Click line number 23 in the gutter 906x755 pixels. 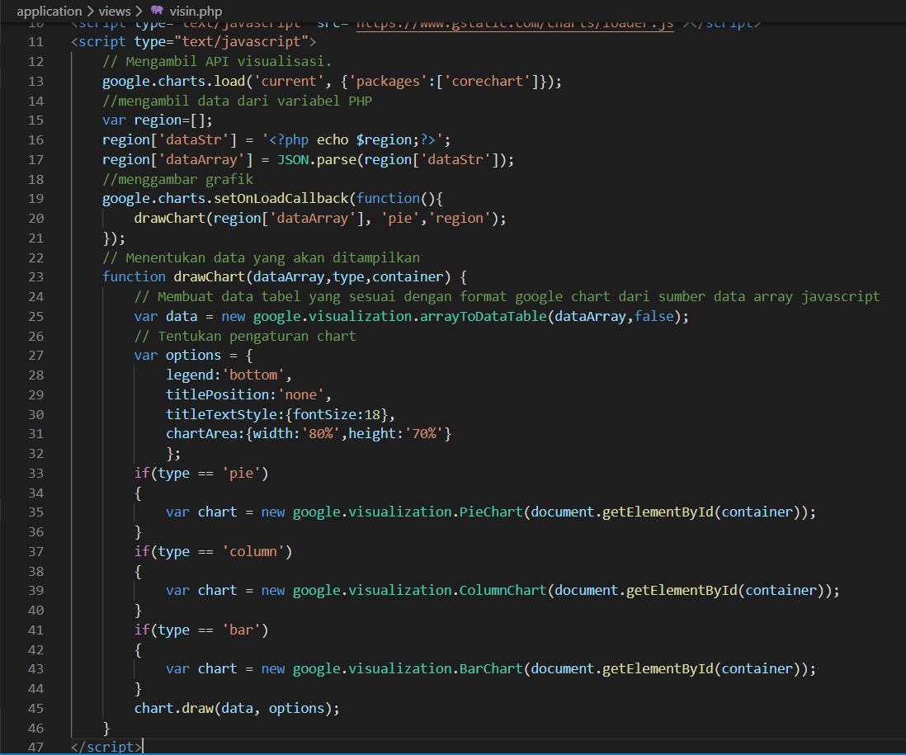tap(35, 276)
